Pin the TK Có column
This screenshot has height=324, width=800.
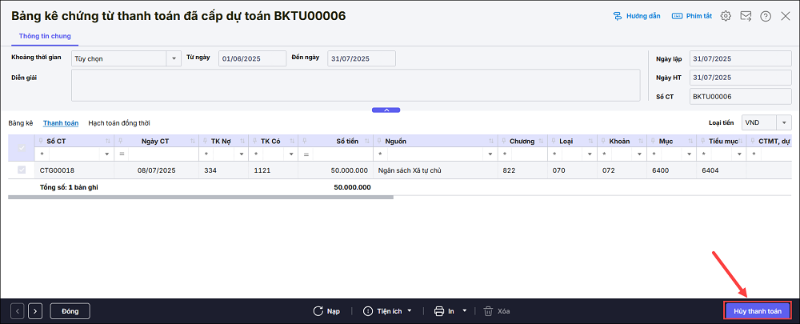click(254, 141)
